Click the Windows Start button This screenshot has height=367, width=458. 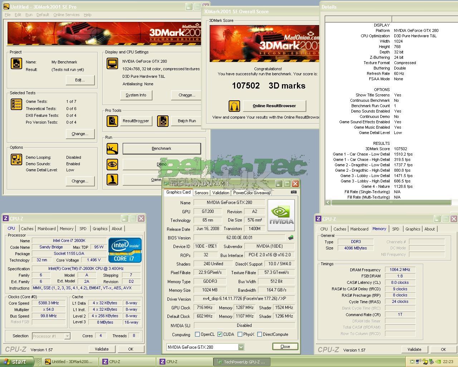(17, 362)
